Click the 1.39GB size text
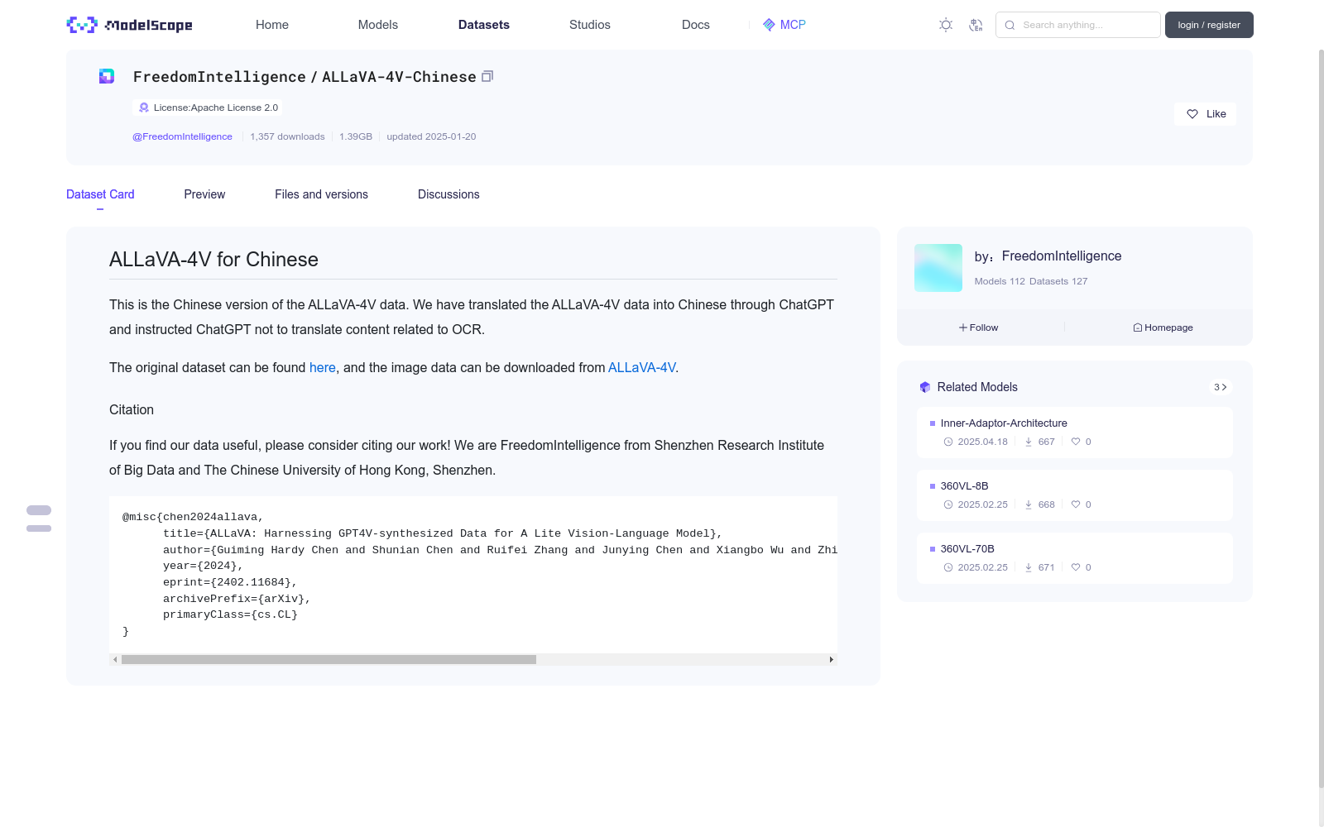Screen dimensions: 1324x827 point(356,136)
